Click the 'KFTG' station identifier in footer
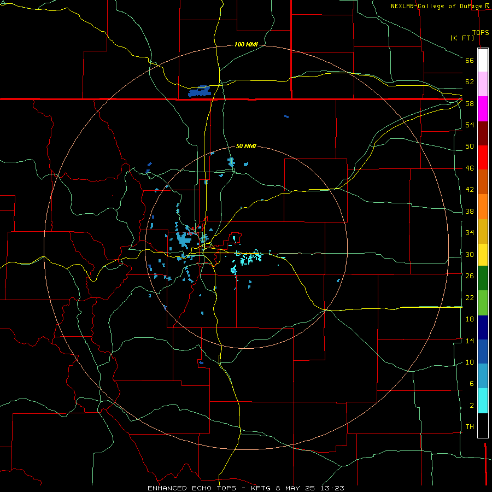Screen dimensions: 492x492 261,488
